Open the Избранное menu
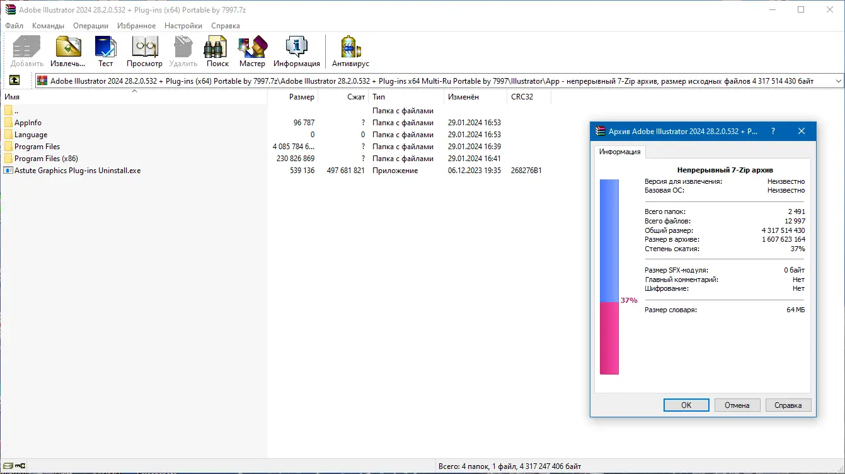 pyautogui.click(x=136, y=26)
